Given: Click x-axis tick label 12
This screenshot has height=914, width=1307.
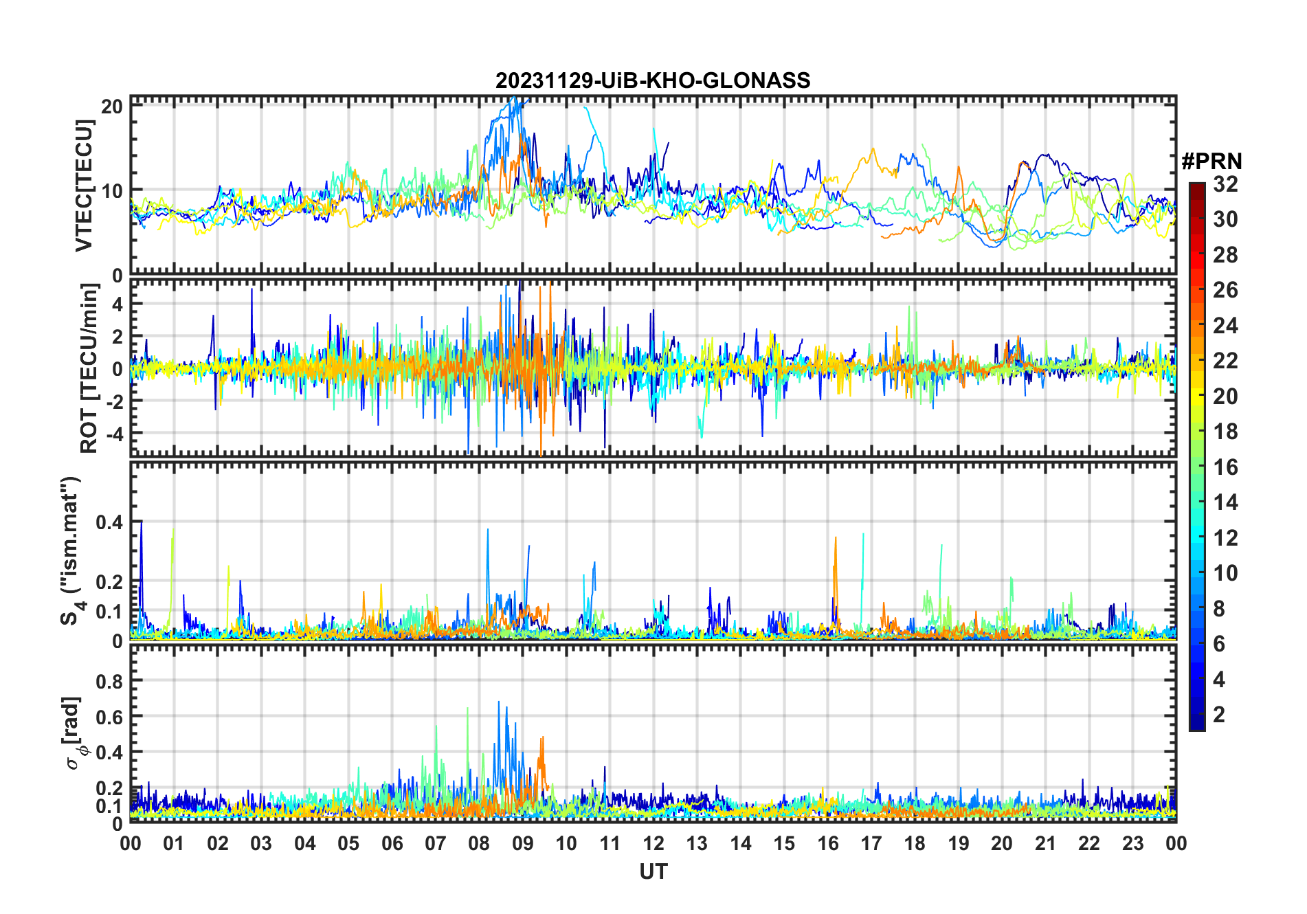Looking at the screenshot, I should 653,844.
